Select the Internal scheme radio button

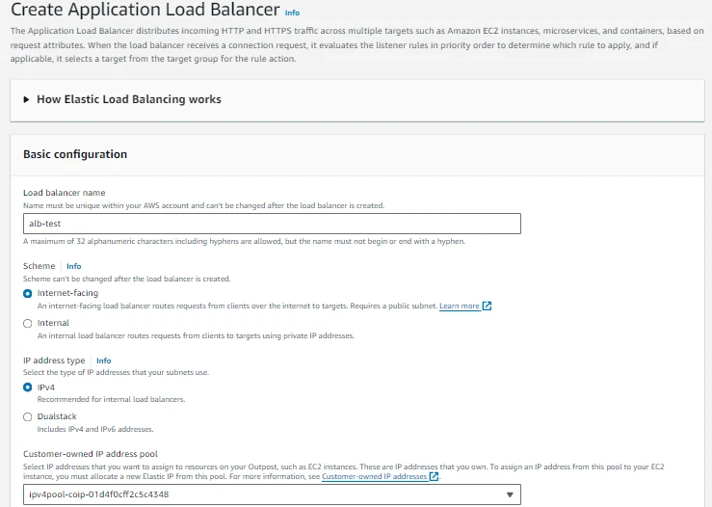click(28, 324)
